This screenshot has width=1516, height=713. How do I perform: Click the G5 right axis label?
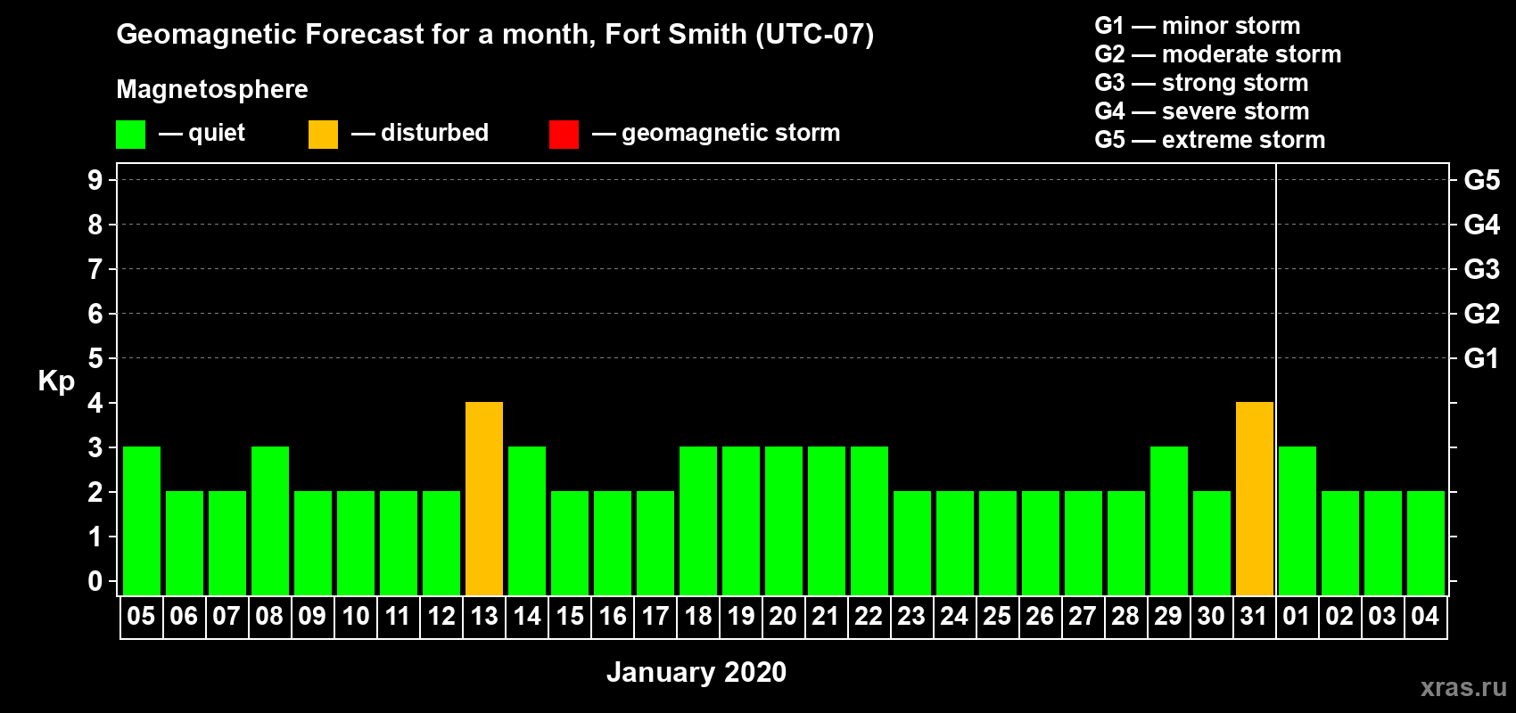[x=1482, y=180]
